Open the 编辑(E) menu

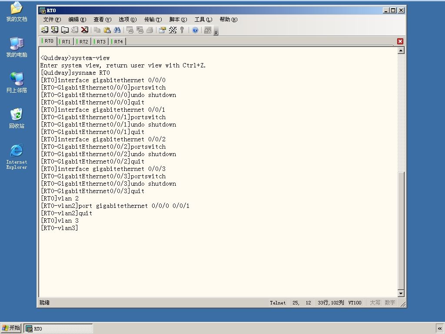tap(77, 19)
